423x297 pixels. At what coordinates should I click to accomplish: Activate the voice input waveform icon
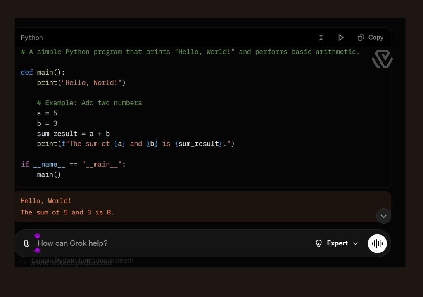377,243
